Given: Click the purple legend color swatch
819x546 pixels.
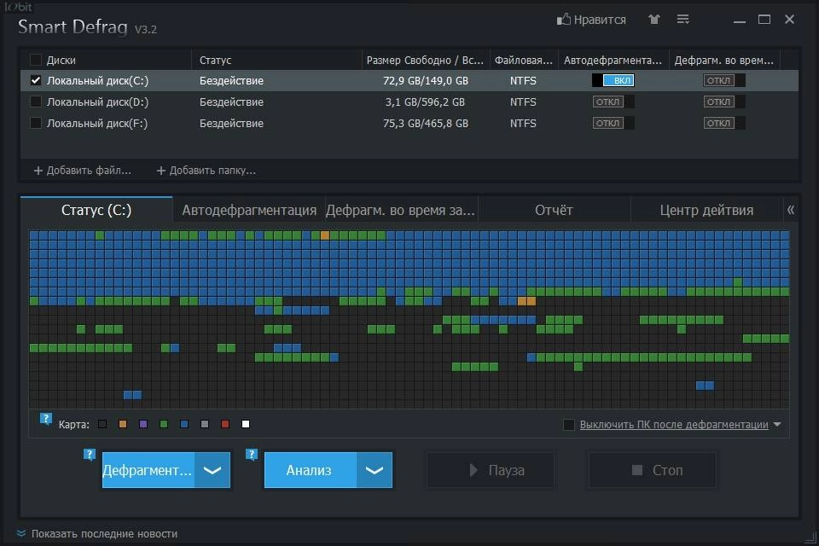Looking at the screenshot, I should 143,424.
